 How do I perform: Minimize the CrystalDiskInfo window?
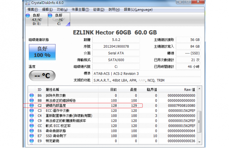point(180,2)
